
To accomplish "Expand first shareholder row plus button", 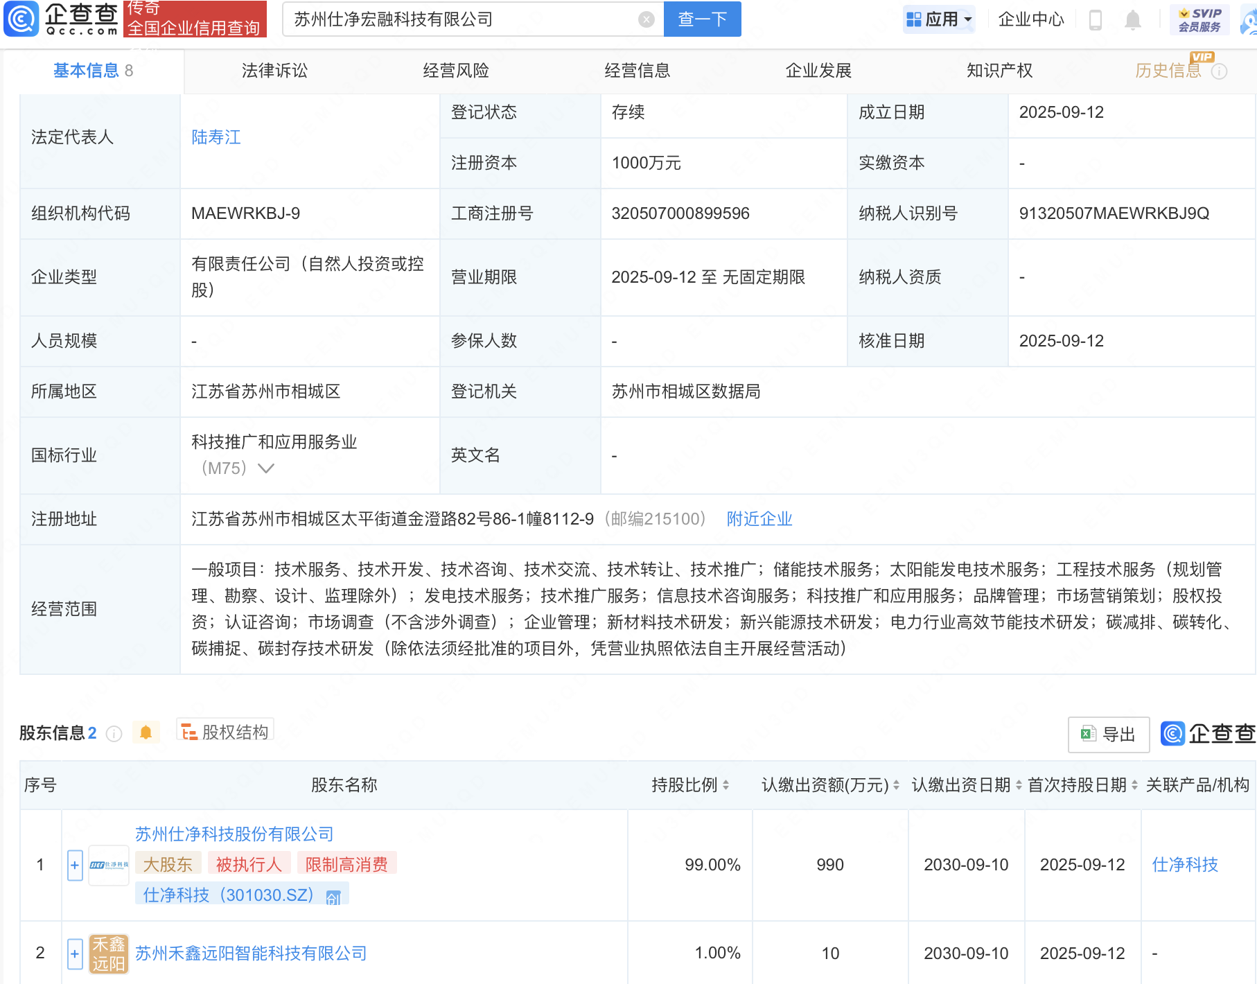I will pos(75,865).
